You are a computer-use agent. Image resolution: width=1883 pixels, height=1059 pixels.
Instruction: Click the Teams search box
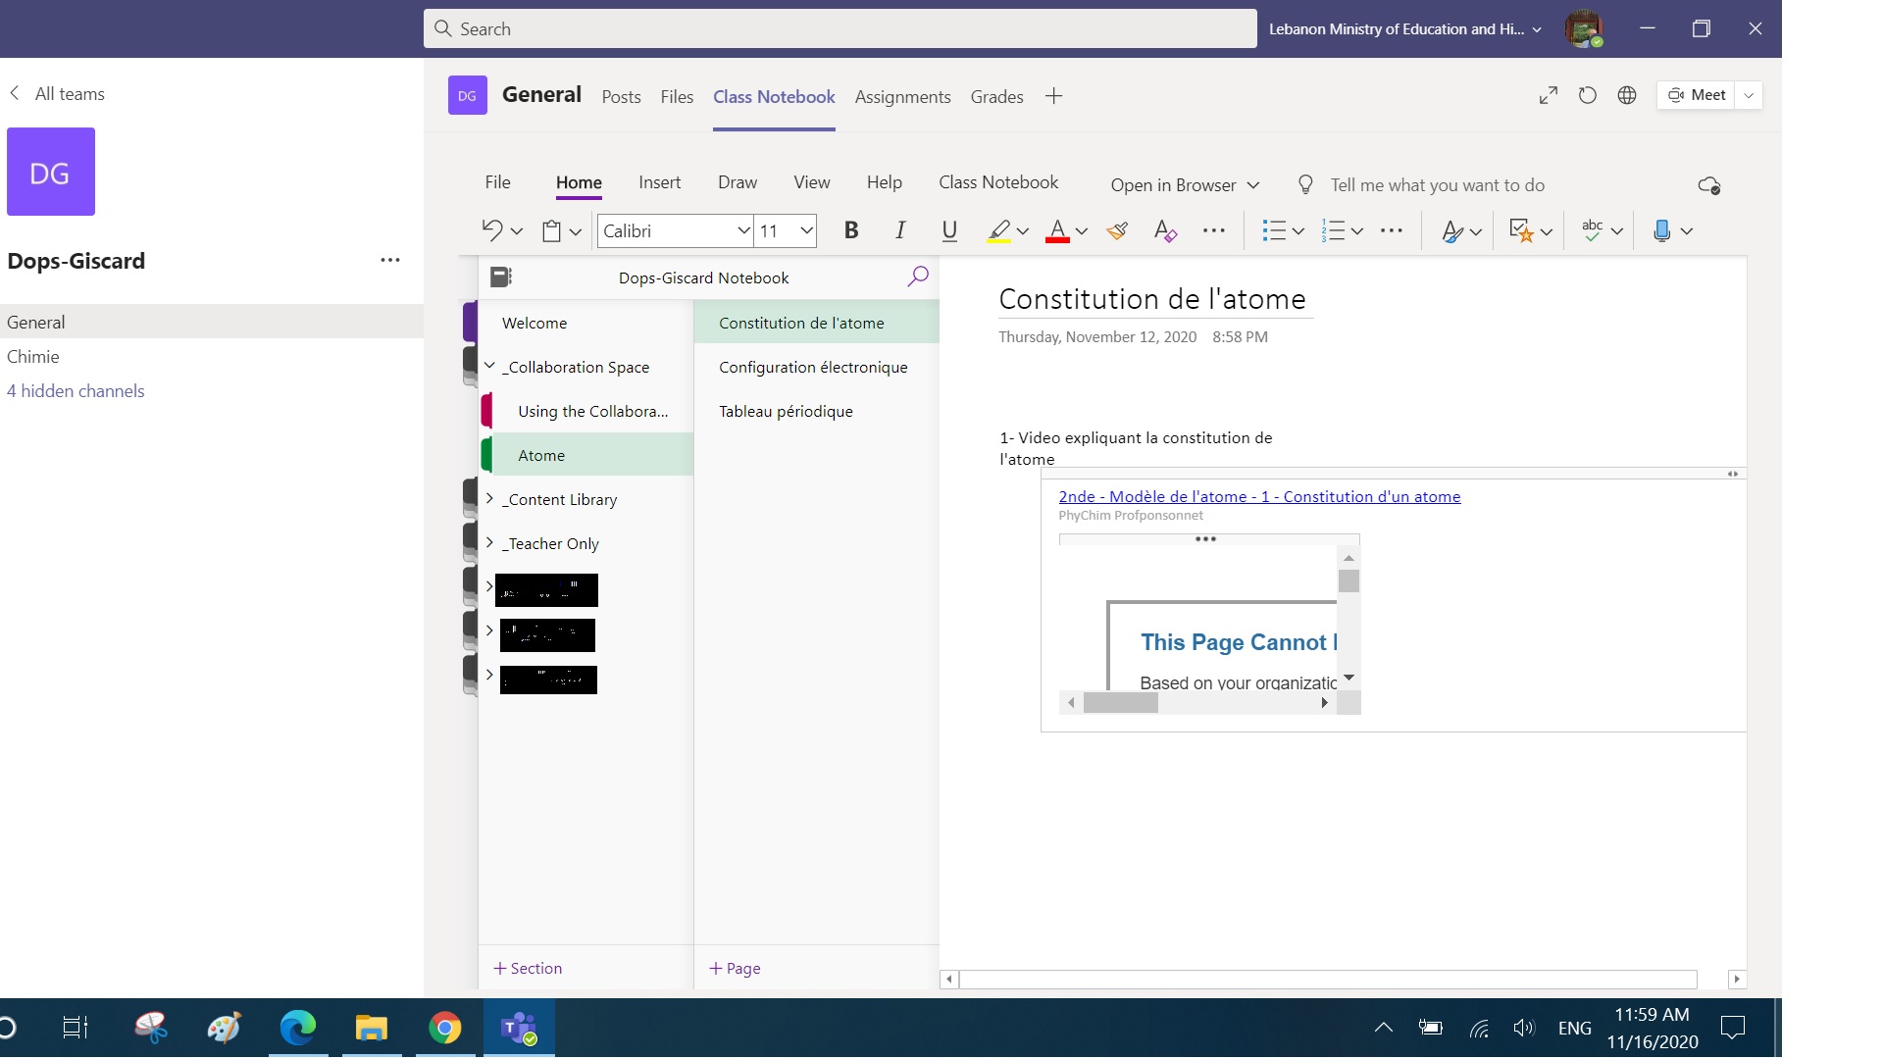pos(840,28)
